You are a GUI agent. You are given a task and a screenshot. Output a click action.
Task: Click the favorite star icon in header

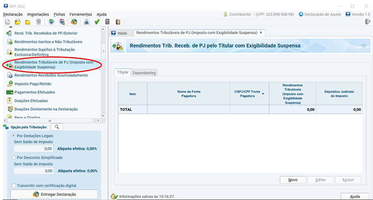[x=364, y=46]
